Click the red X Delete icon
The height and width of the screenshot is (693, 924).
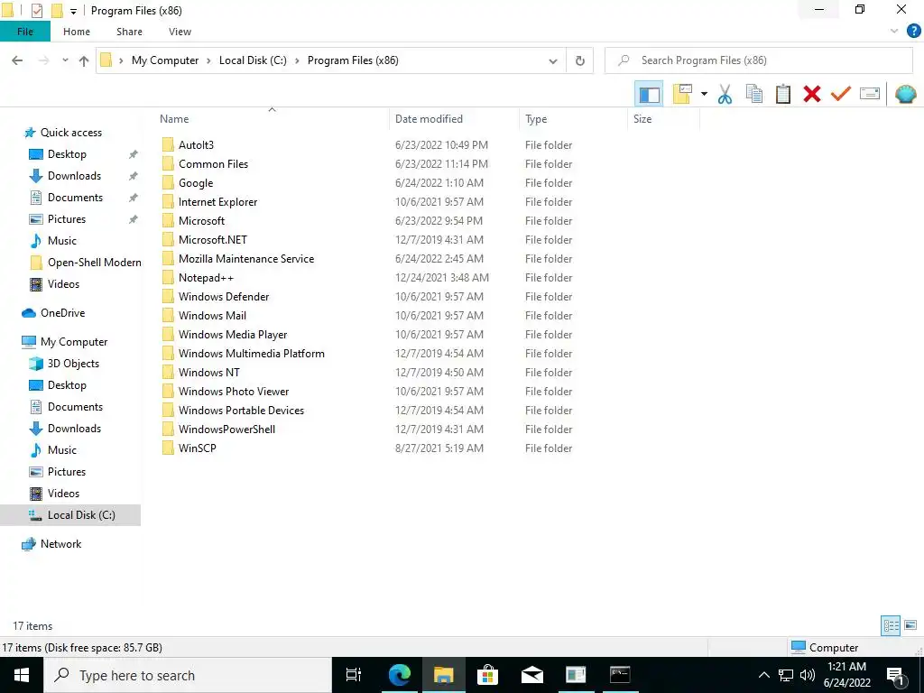(812, 94)
